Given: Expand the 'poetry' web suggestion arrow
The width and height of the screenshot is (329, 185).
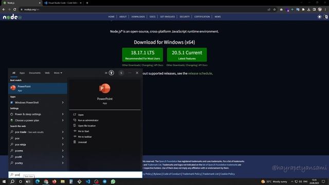Looking at the screenshot, I should pyautogui.click(x=63, y=163).
